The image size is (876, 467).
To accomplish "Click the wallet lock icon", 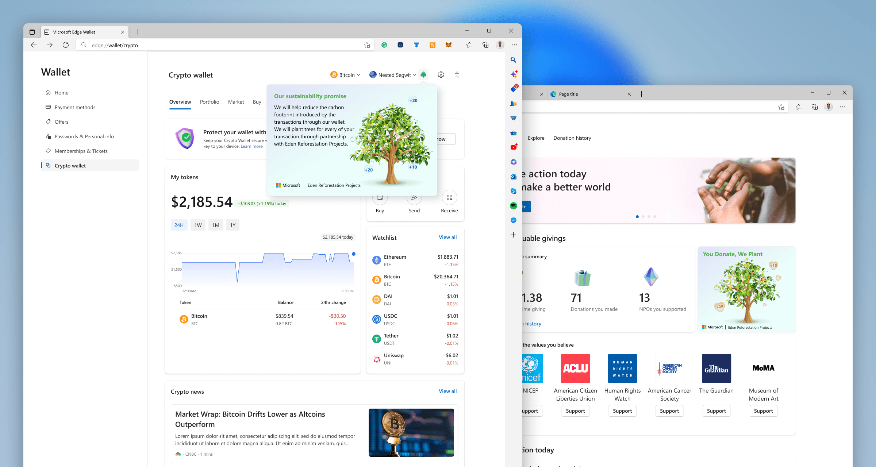I will pyautogui.click(x=457, y=75).
